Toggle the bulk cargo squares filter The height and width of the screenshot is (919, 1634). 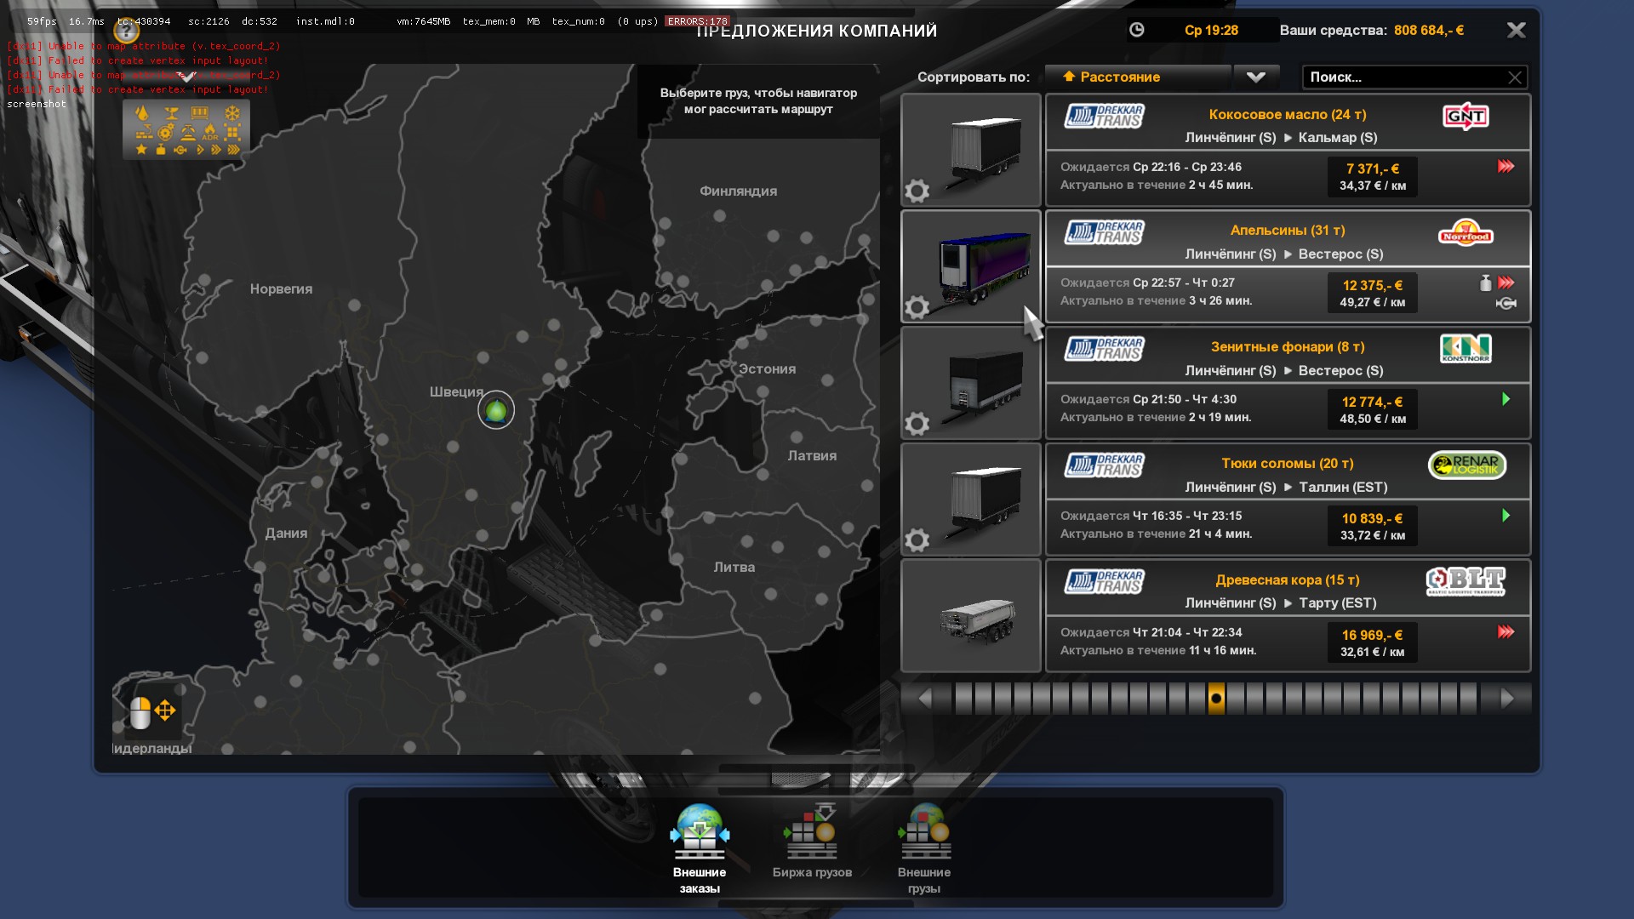tap(232, 132)
